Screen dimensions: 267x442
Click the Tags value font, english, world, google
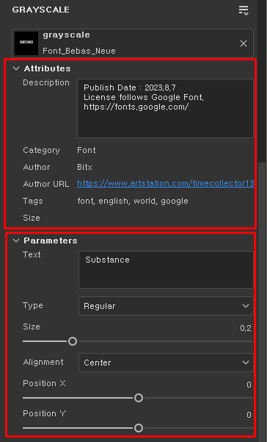pyautogui.click(x=133, y=201)
